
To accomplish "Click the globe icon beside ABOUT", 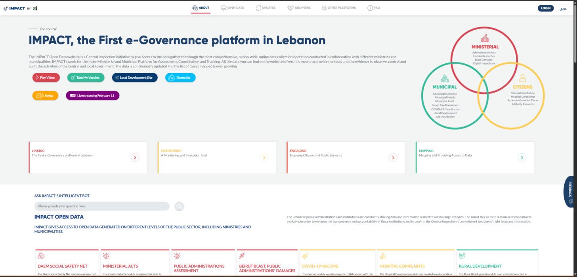I will 195,8.
